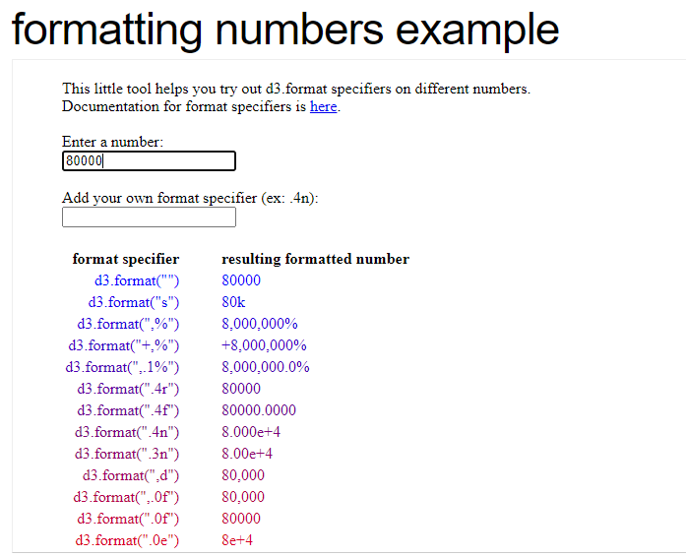This screenshot has height=557, width=686.
Task: Click the d3.format(".4n") specifier
Action: click(x=127, y=432)
